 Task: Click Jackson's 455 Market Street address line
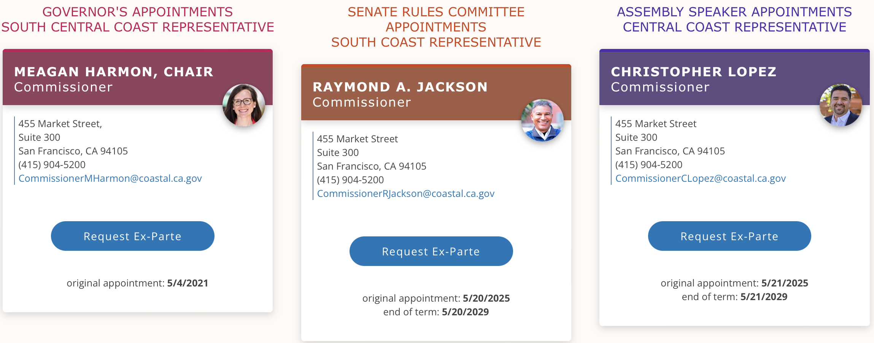357,139
